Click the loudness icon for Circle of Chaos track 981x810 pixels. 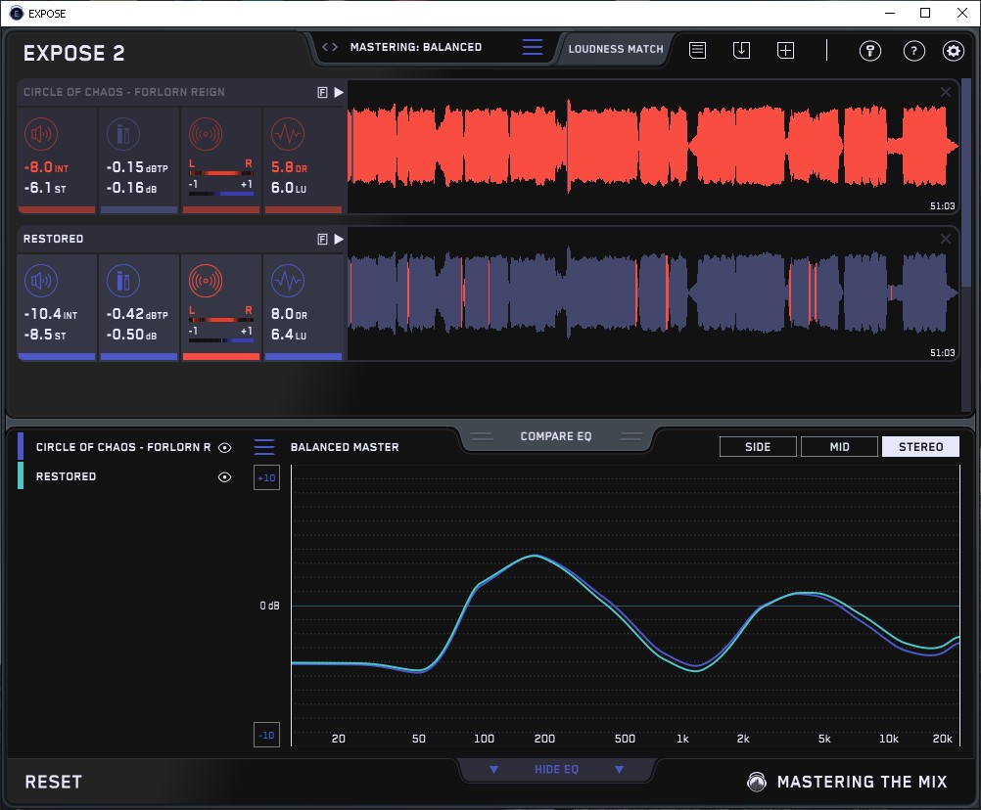coord(41,134)
